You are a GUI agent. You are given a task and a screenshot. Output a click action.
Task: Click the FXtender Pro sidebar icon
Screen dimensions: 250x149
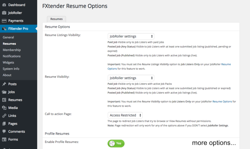point(3,29)
